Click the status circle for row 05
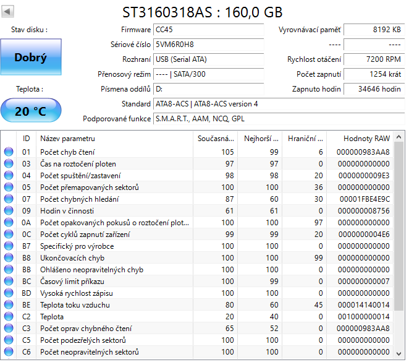The width and height of the screenshot is (409, 362). coord(9,187)
